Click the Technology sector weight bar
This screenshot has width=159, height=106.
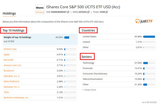point(149,63)
